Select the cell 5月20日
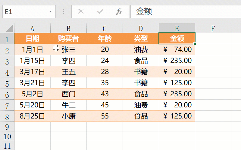 [x=32, y=105]
